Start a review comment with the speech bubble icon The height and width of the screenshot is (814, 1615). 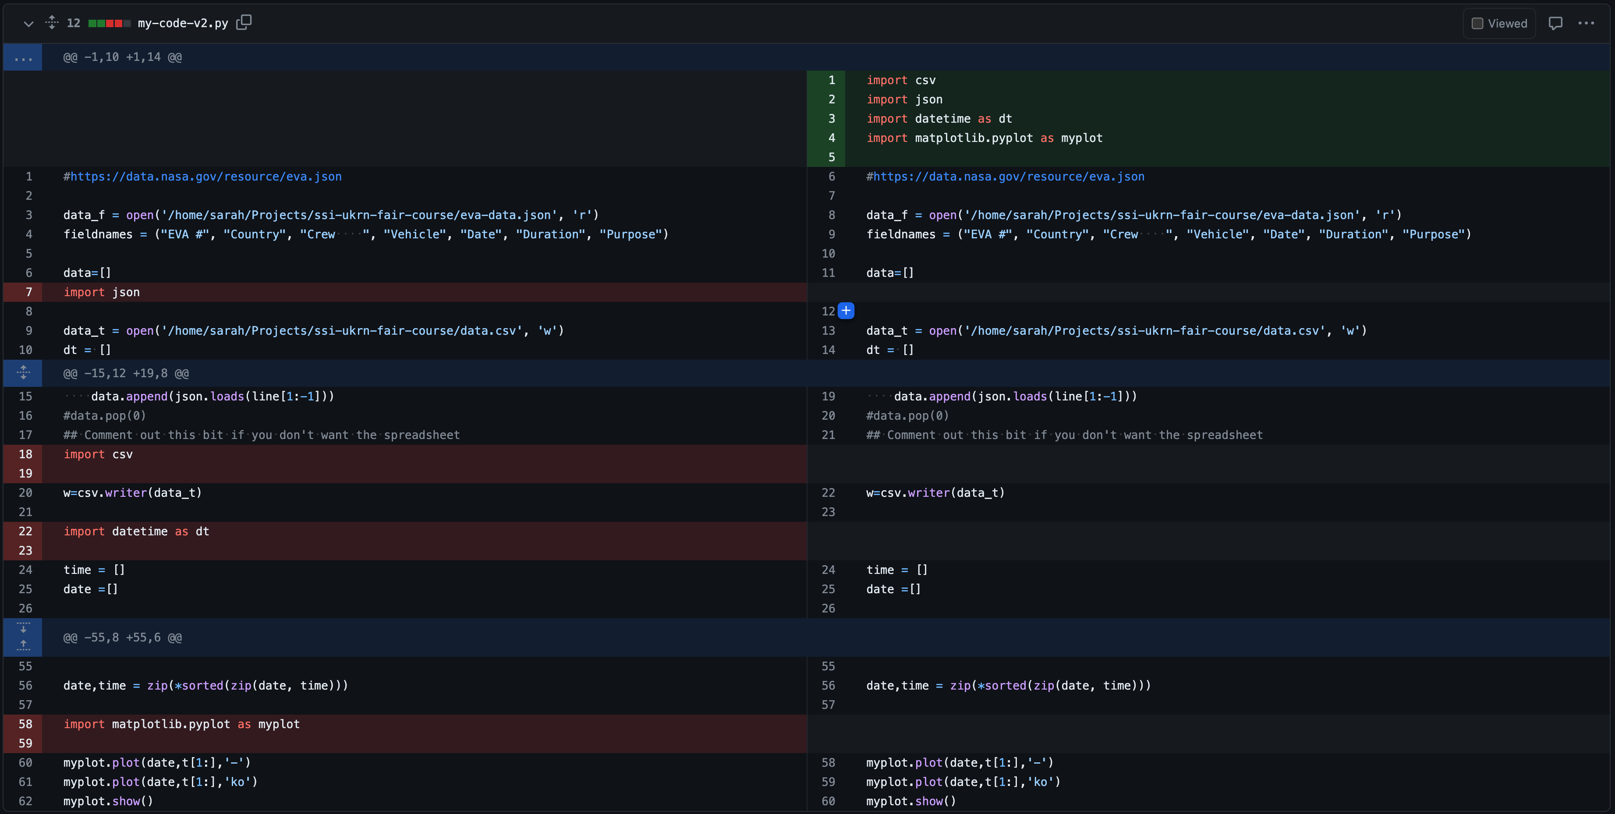[x=1557, y=23]
